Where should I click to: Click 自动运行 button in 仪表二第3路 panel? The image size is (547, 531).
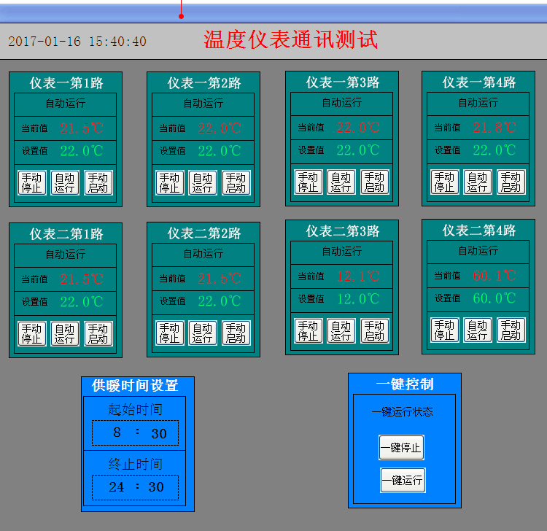pos(341,330)
